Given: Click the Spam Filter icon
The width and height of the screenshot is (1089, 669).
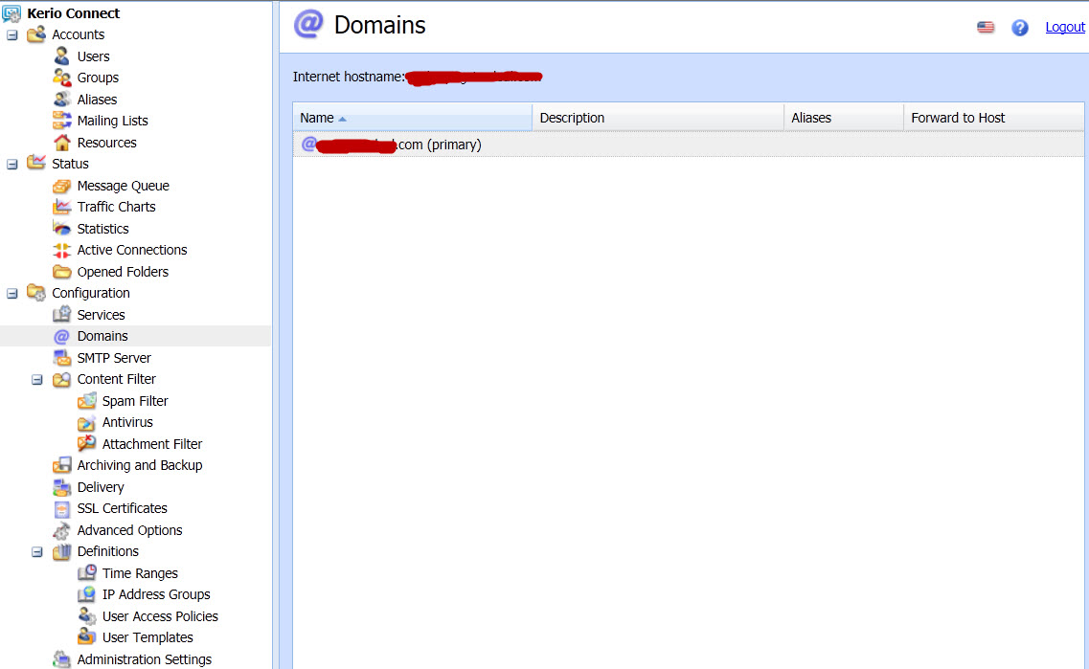Looking at the screenshot, I should [x=87, y=400].
